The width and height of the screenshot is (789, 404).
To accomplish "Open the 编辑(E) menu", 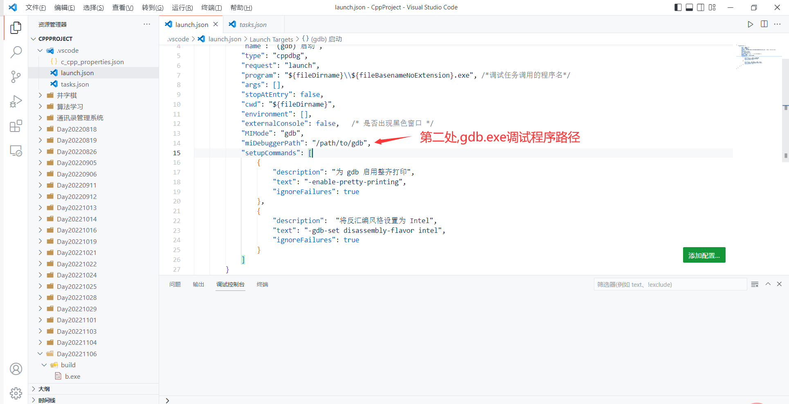I will coord(65,7).
